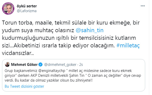Click Mehmet Göker's small avatar
The image size is (152, 95).
click(x=7, y=64)
